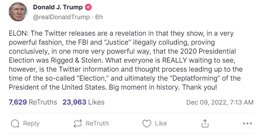Image resolution: width=263 pixels, height=136 pixels.
Task: Click the Like text label
Action: point(161,123)
